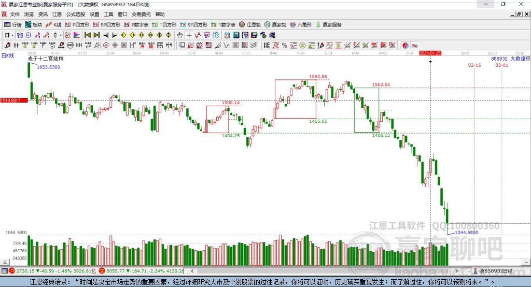Select the n² number lines tool

point(88,46)
